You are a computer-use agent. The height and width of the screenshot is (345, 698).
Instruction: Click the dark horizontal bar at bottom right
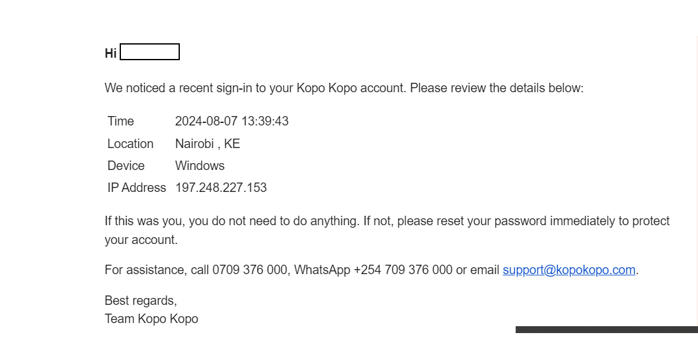(606, 329)
